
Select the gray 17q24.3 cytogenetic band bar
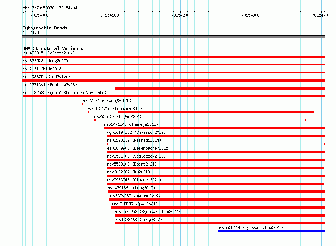pos(174,37)
